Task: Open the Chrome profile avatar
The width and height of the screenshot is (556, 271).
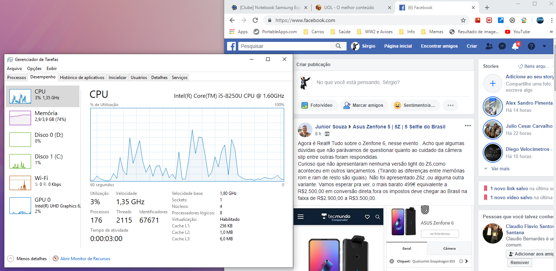Action: [540, 20]
